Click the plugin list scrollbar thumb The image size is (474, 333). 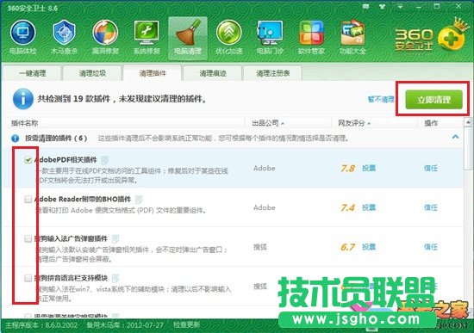point(468,148)
